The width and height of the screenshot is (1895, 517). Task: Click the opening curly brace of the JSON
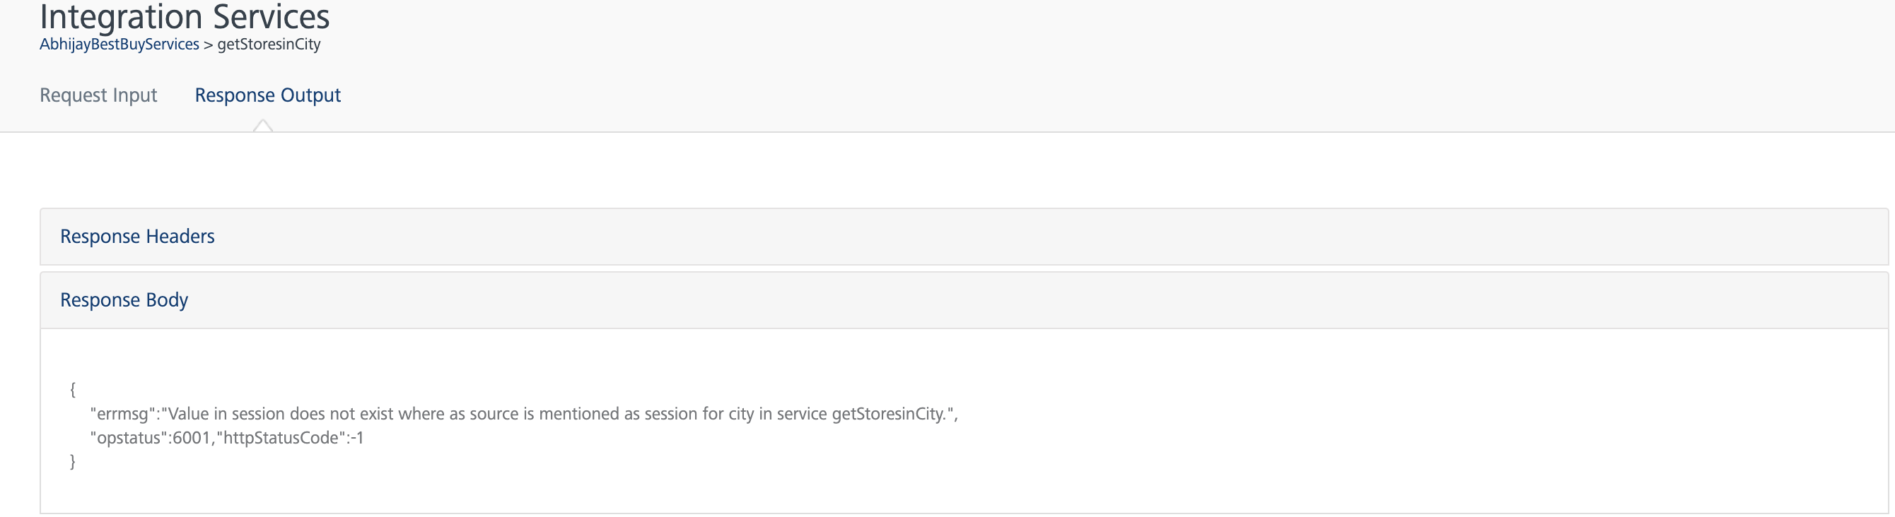72,389
